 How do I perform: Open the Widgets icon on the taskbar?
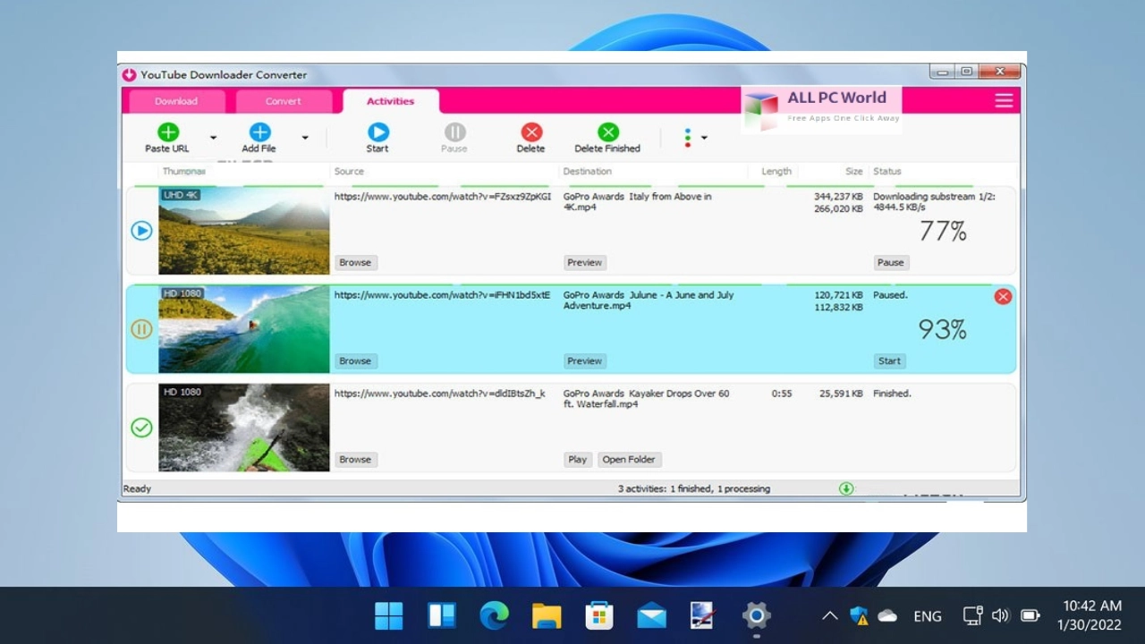442,615
